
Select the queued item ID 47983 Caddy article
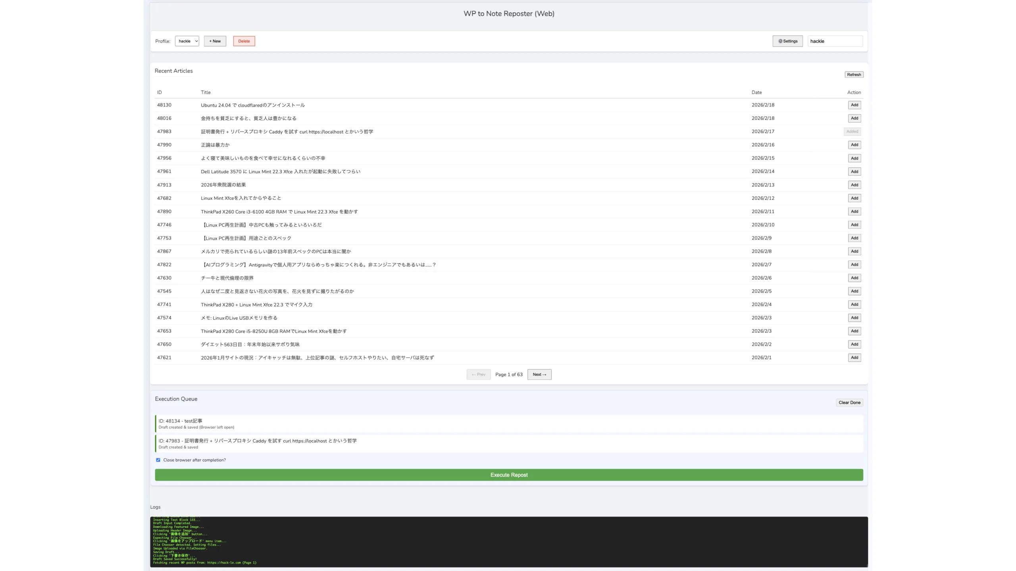[x=509, y=443]
